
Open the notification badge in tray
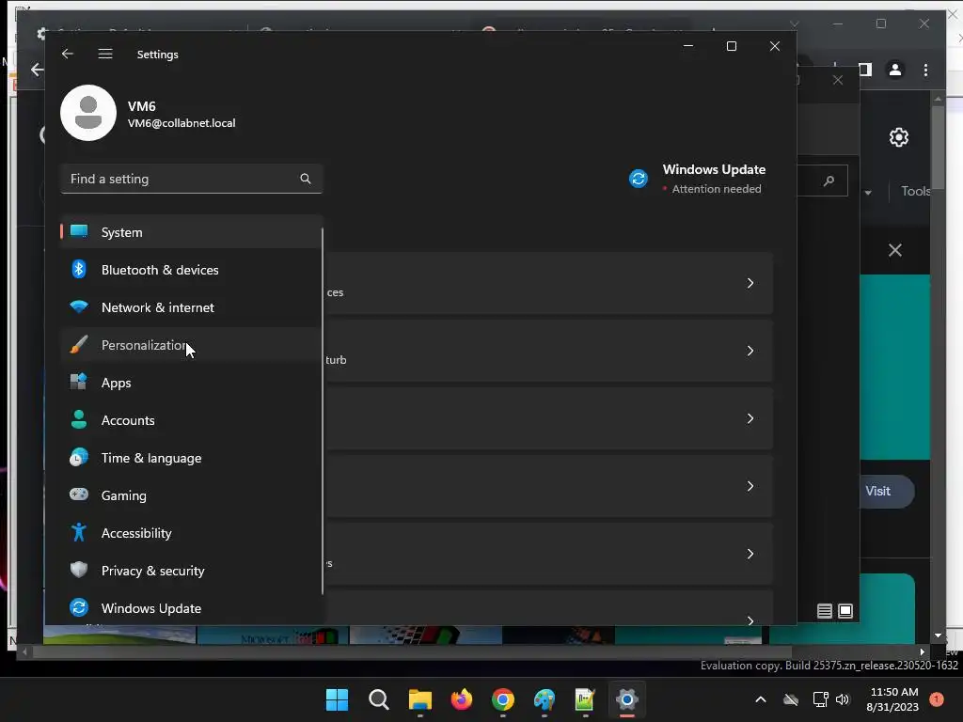[x=936, y=699]
